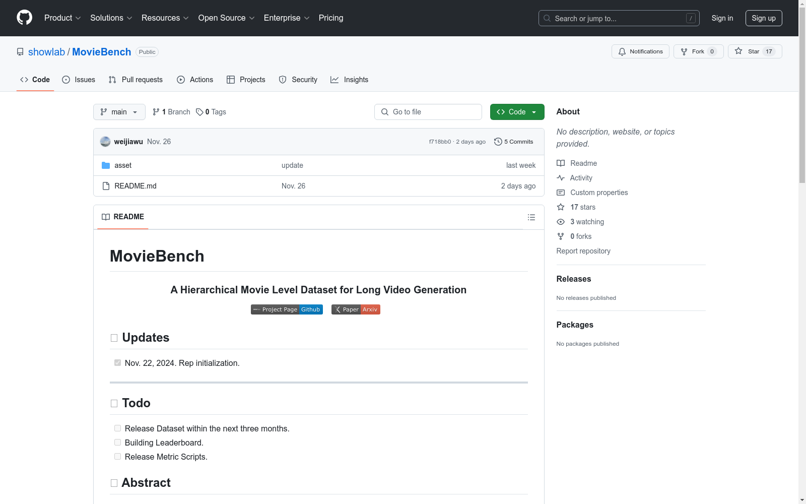Toggle the Nov. 22 Rep initialization checkbox
This screenshot has height=504, width=806.
pos(117,362)
